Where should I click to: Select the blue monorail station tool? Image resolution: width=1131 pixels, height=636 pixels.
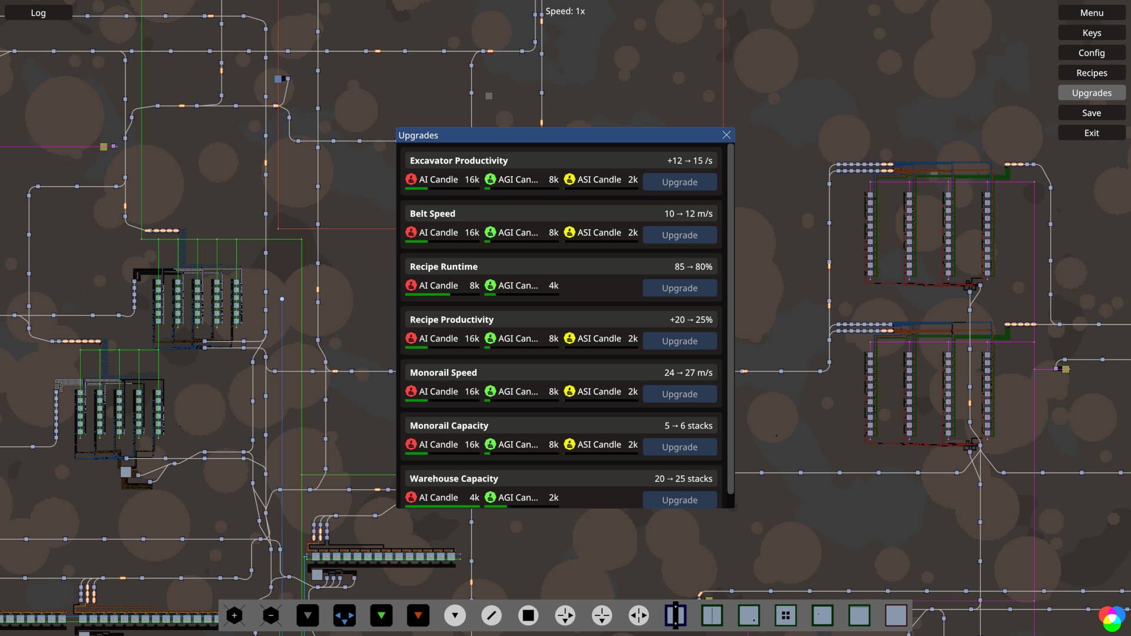675,615
